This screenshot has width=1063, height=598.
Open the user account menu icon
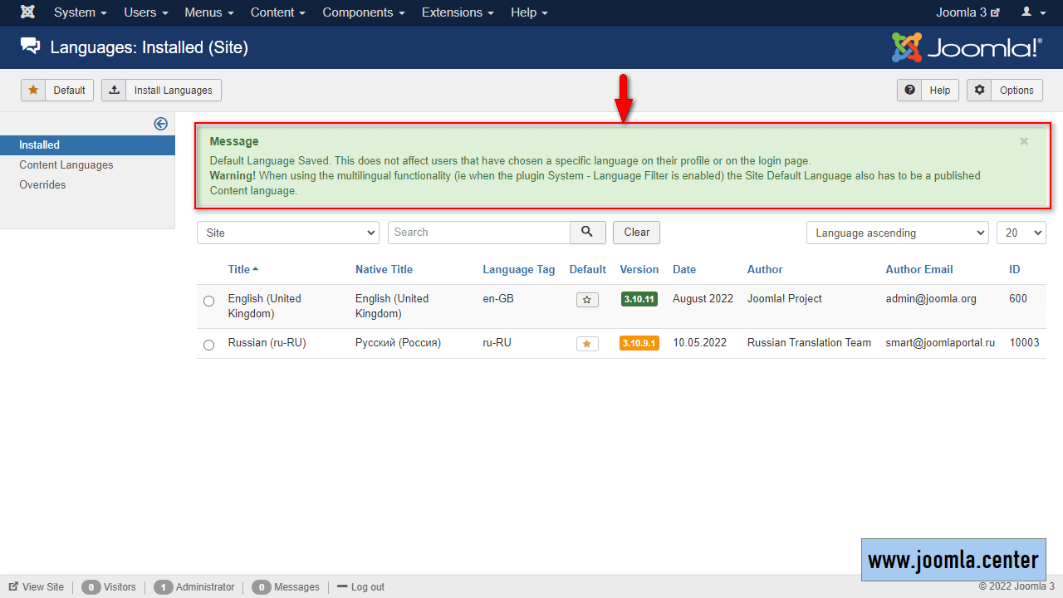[x=1033, y=12]
